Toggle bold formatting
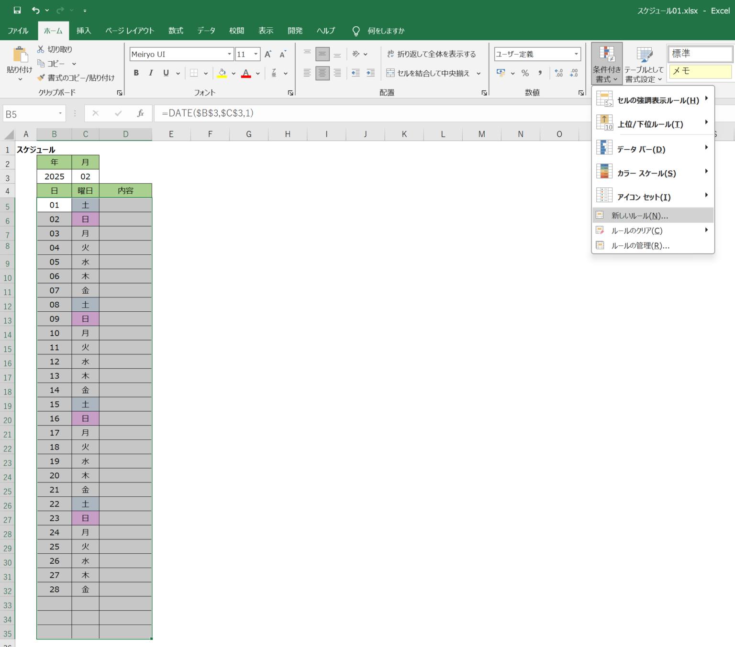 pyautogui.click(x=136, y=73)
